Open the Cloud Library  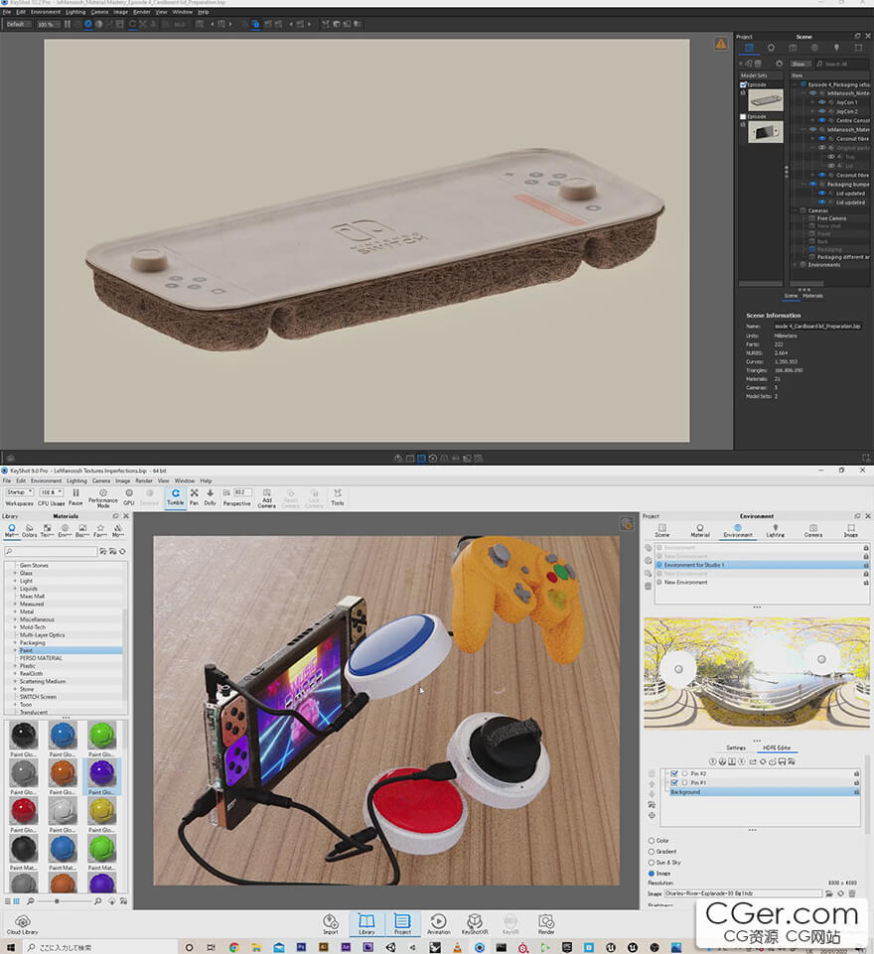click(x=21, y=925)
